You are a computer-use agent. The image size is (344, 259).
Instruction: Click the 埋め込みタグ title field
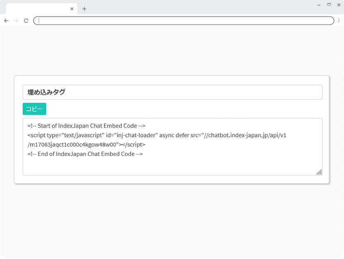point(172,92)
